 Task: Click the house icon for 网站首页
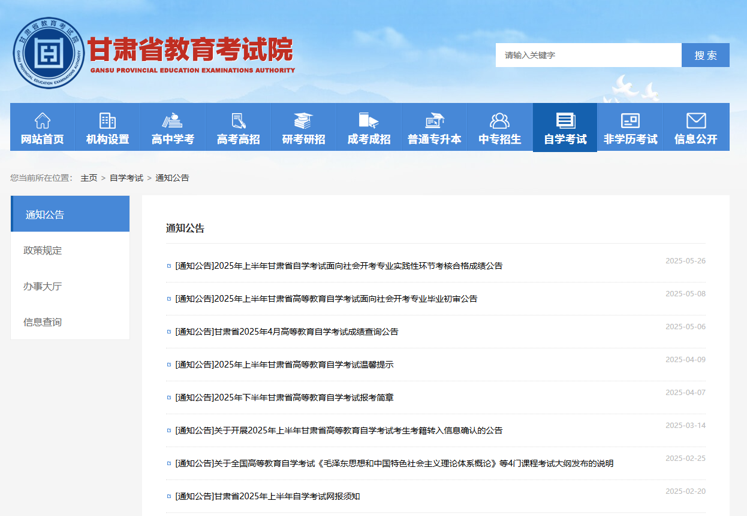pos(43,120)
